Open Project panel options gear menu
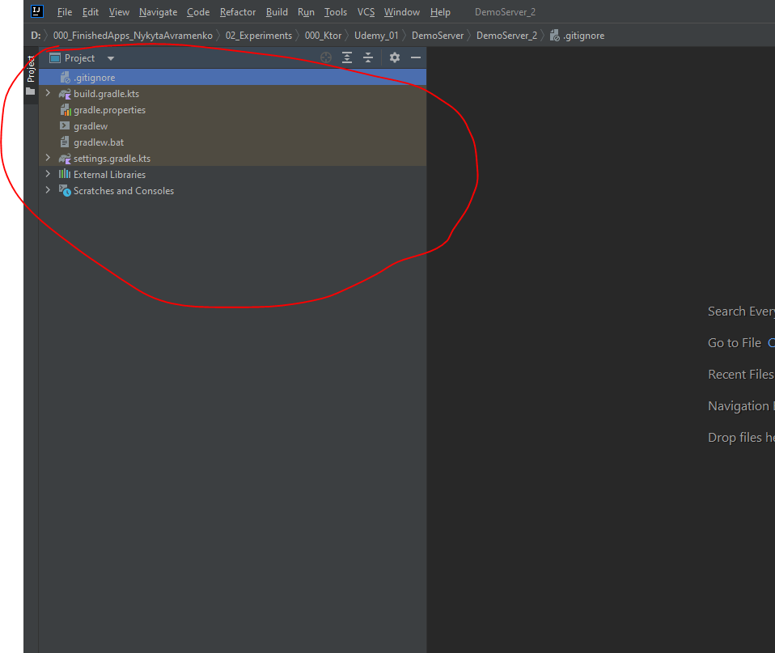Image resolution: width=775 pixels, height=653 pixels. [x=394, y=57]
